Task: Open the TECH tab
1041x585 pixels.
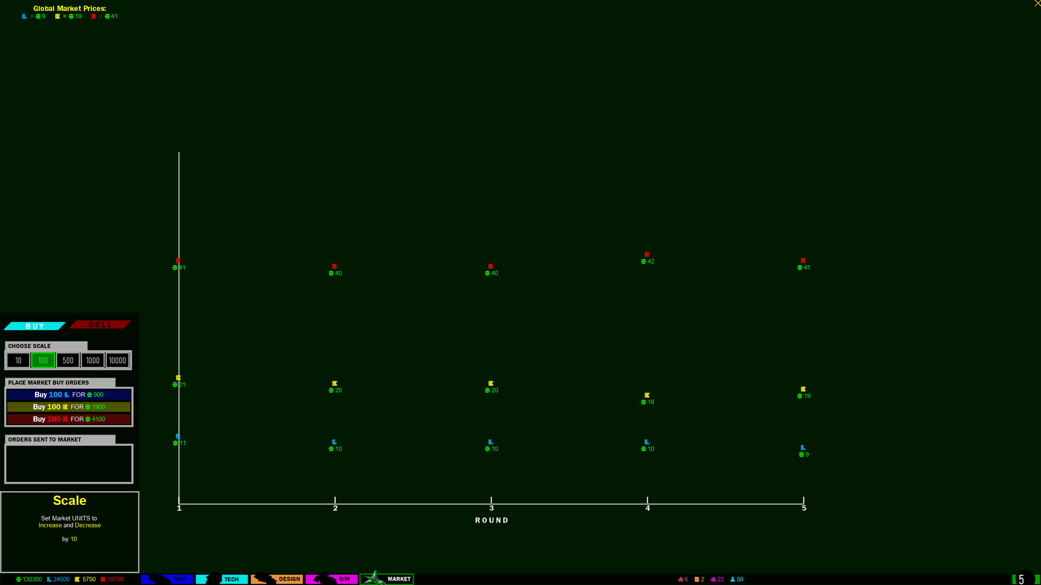Action: (222, 579)
